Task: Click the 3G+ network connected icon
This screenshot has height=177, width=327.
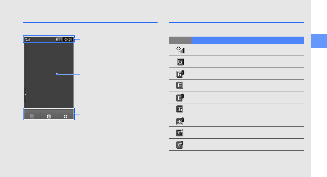Action: click(180, 133)
